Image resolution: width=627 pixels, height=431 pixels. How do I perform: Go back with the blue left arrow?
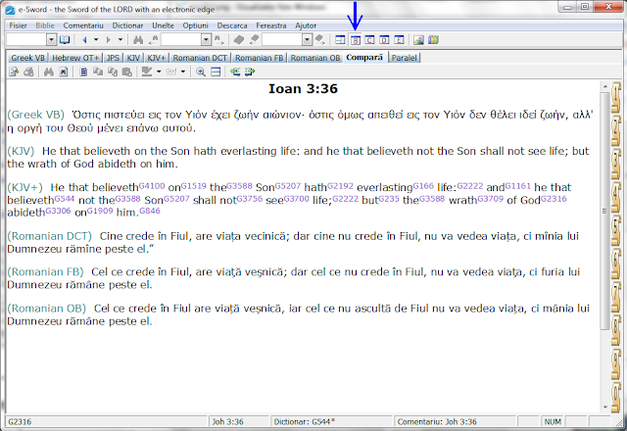pos(84,39)
